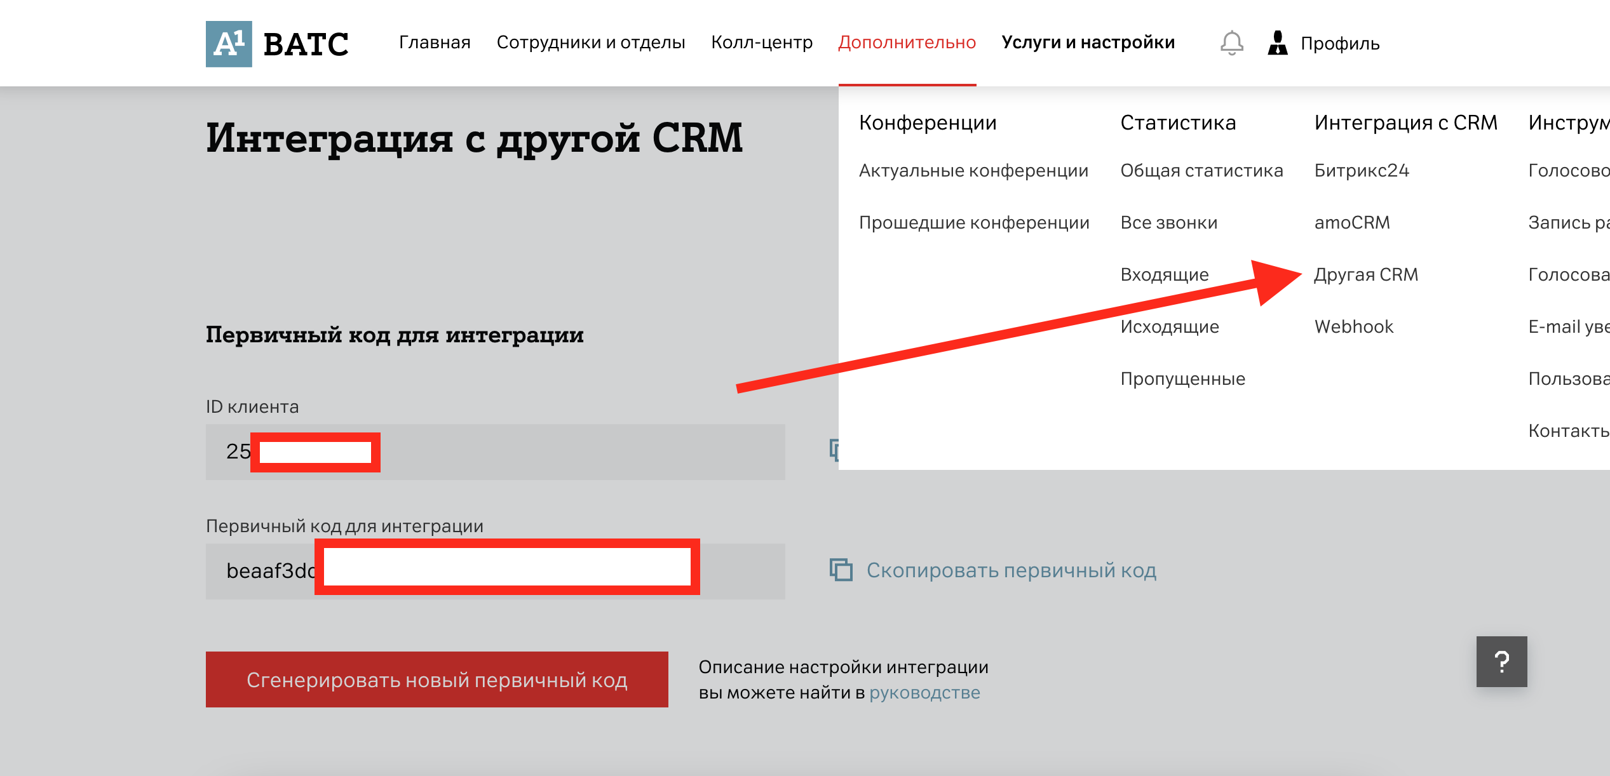Open Услуги и настройки menu
This screenshot has width=1610, height=776.
click(x=1088, y=43)
